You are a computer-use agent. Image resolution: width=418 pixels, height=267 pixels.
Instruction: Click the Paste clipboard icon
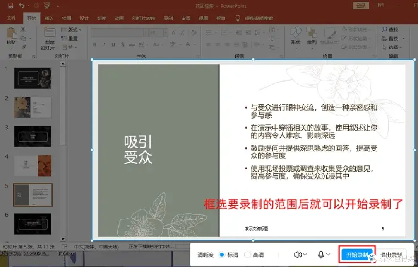tap(11, 33)
